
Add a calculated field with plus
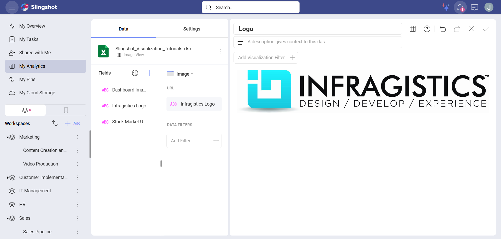point(149,73)
